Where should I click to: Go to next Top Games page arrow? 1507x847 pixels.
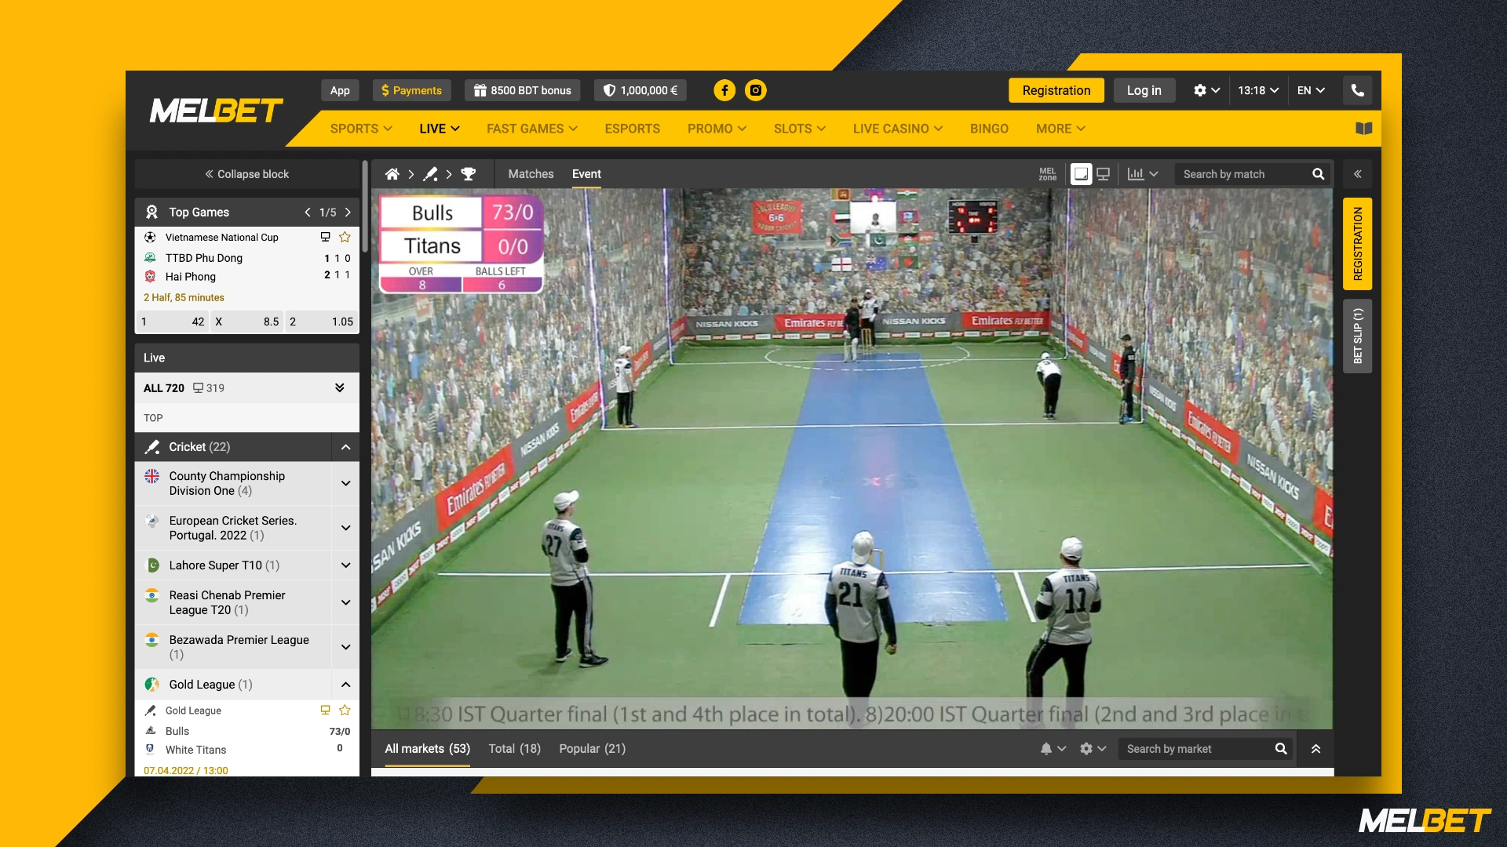tap(348, 213)
